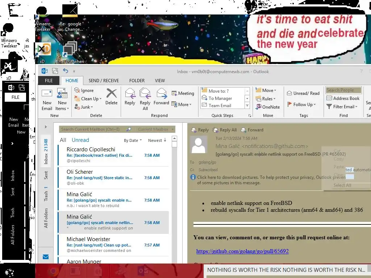Image resolution: width=371 pixels, height=278 pixels.
Task: Open Customize Quick Access Toolbar arrow
Action: pyautogui.click(x=74, y=71)
